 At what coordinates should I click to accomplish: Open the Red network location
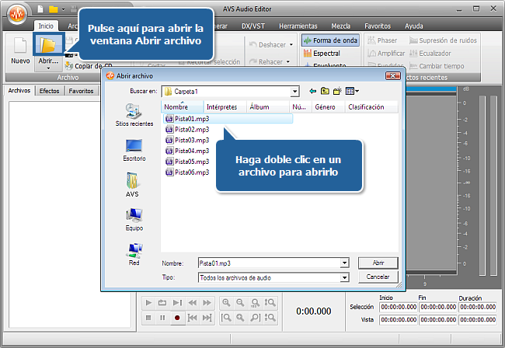(x=134, y=254)
